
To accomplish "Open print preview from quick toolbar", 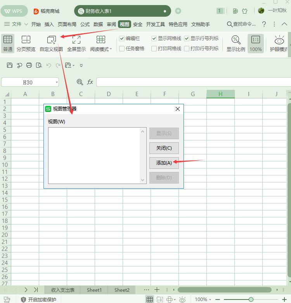I will [39, 65].
